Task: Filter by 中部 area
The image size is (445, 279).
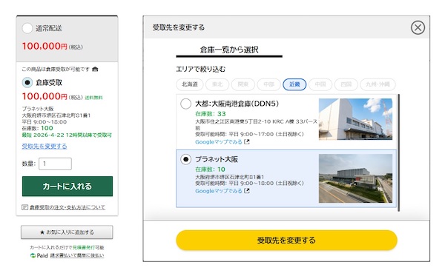Action: (268, 84)
